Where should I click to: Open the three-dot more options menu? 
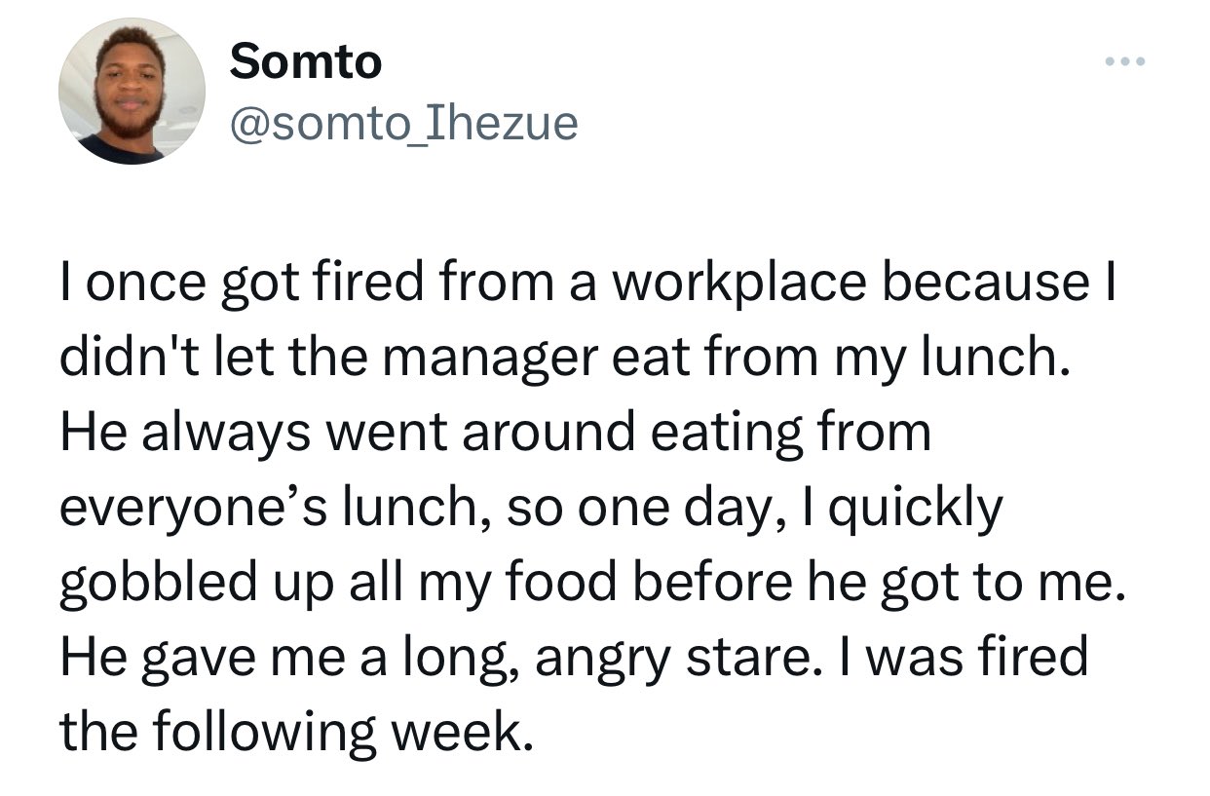point(1126,64)
